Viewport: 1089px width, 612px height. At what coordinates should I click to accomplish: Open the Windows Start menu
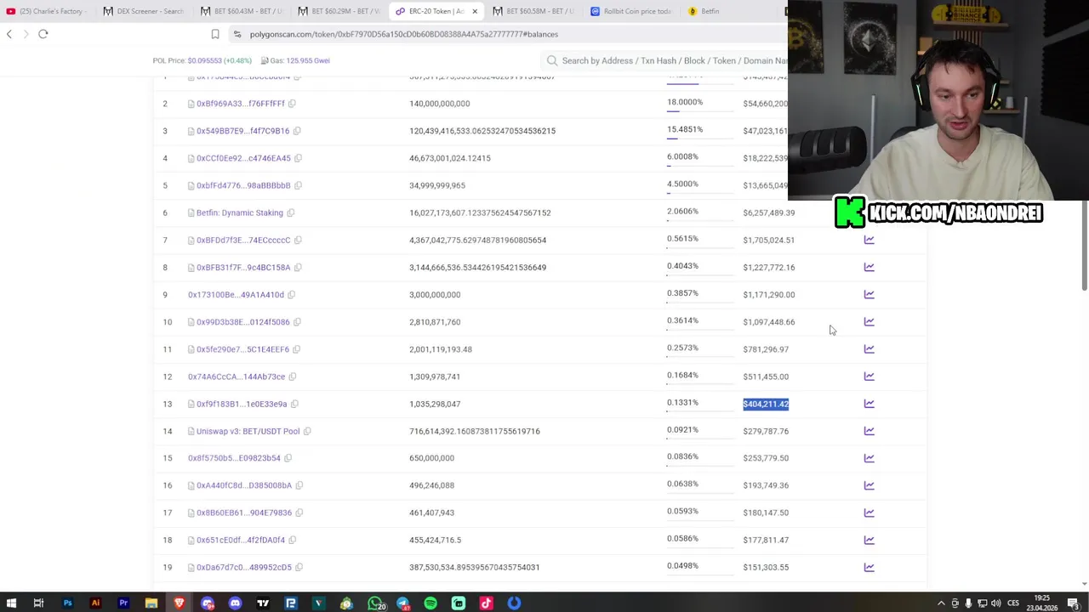[x=11, y=603]
